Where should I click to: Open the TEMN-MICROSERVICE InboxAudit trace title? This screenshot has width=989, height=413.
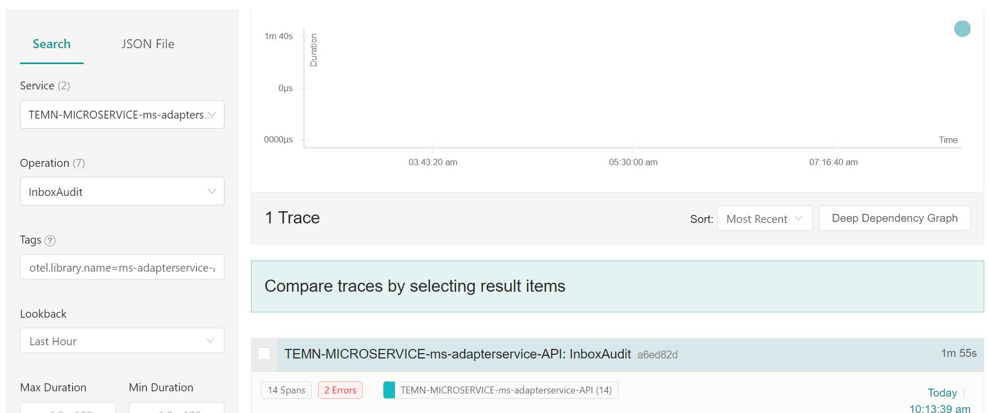click(457, 354)
